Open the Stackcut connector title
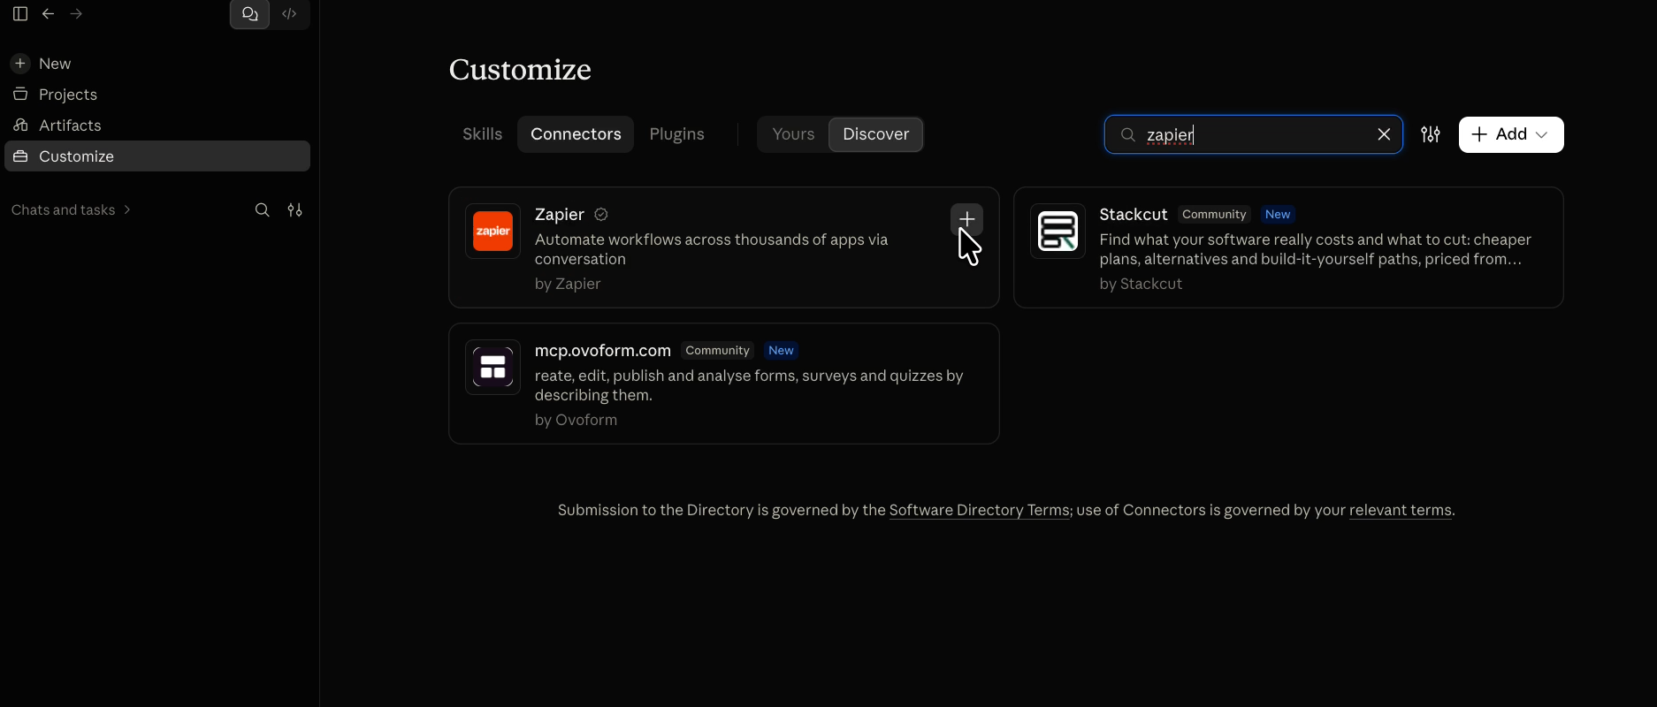 coord(1134,215)
